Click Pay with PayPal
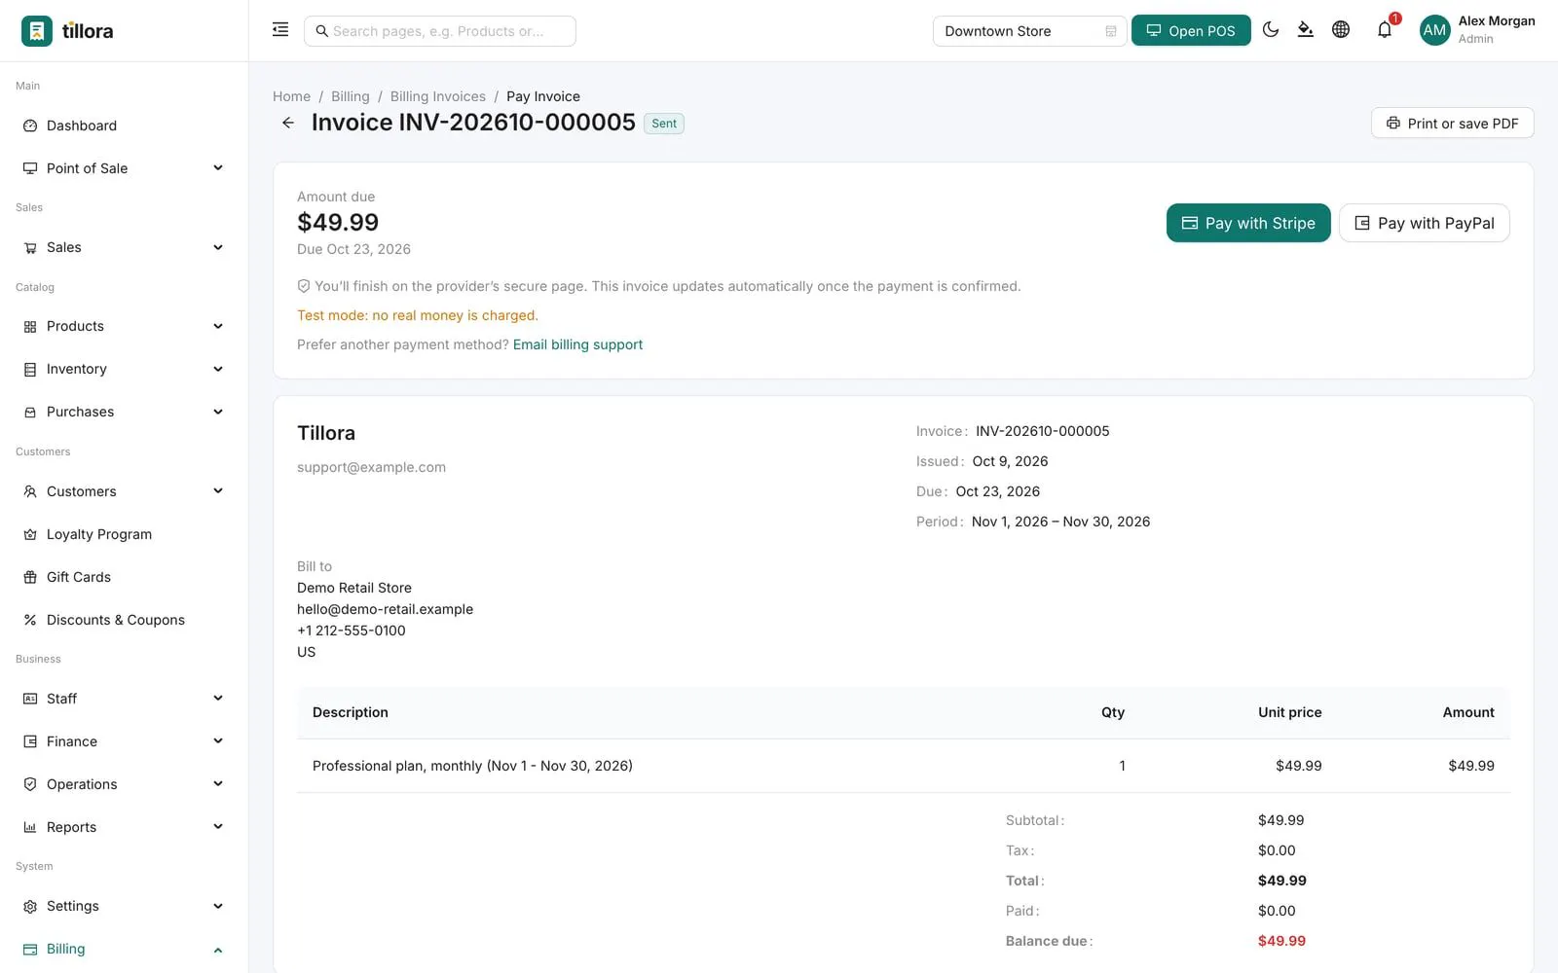This screenshot has width=1558, height=973. pos(1425,223)
